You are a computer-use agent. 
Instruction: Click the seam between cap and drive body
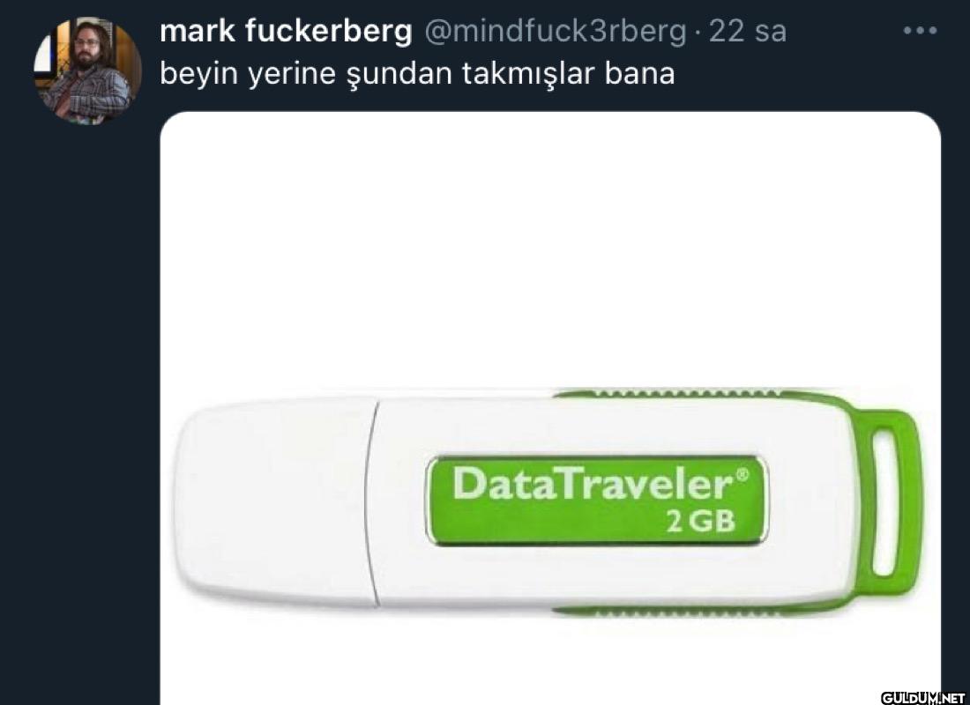[x=373, y=502]
